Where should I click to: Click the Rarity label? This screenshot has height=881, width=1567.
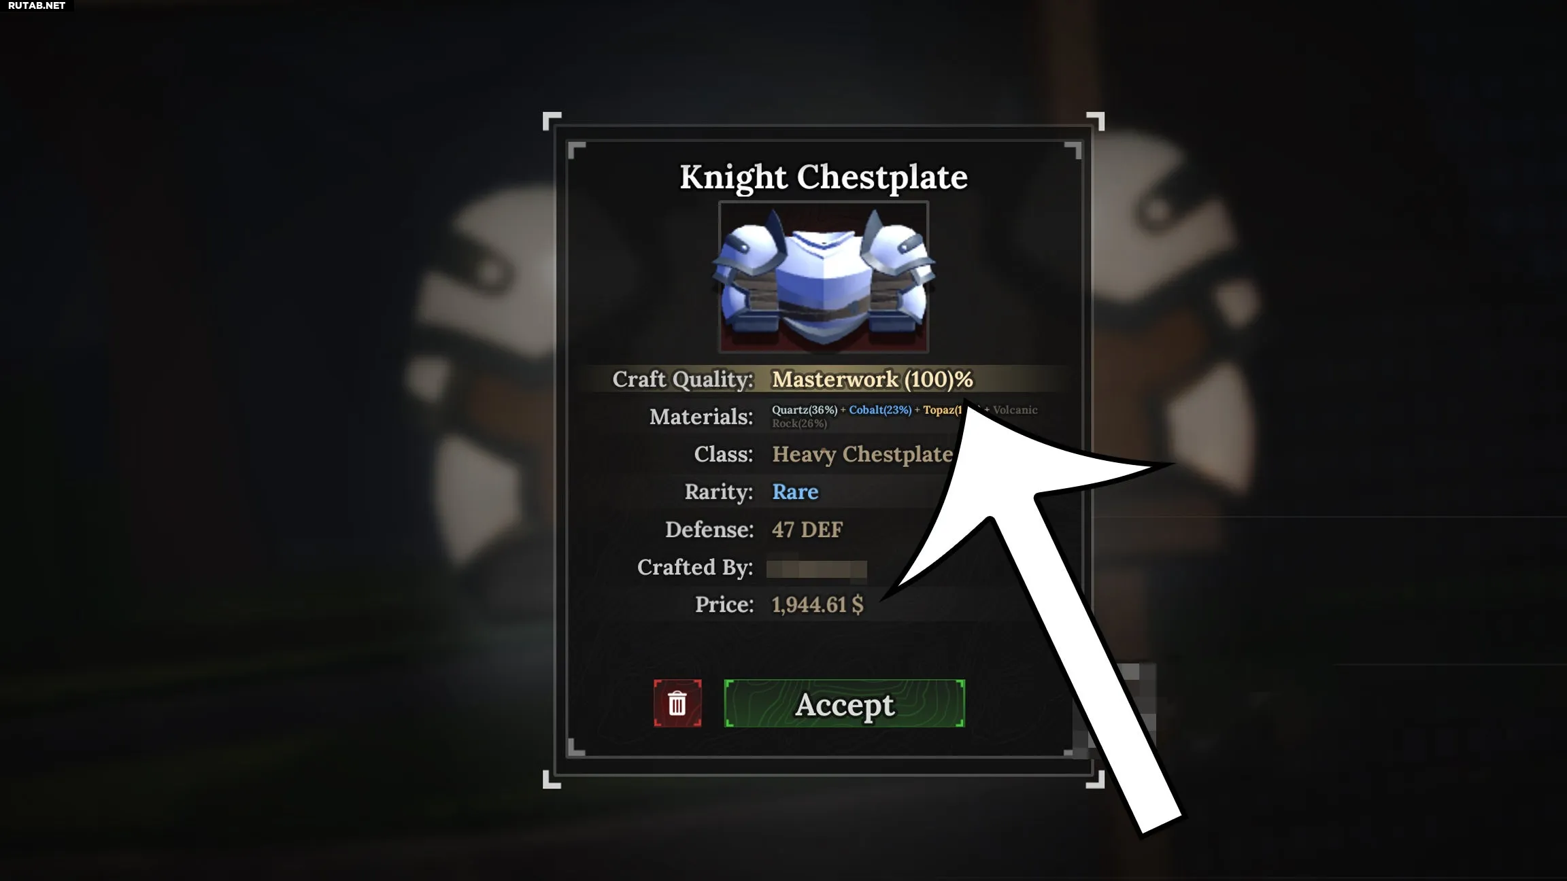click(719, 491)
